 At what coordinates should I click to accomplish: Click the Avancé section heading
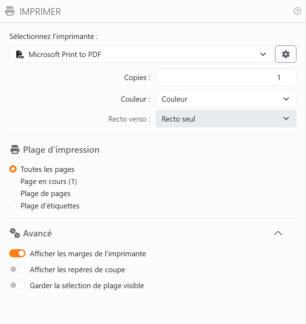37,233
